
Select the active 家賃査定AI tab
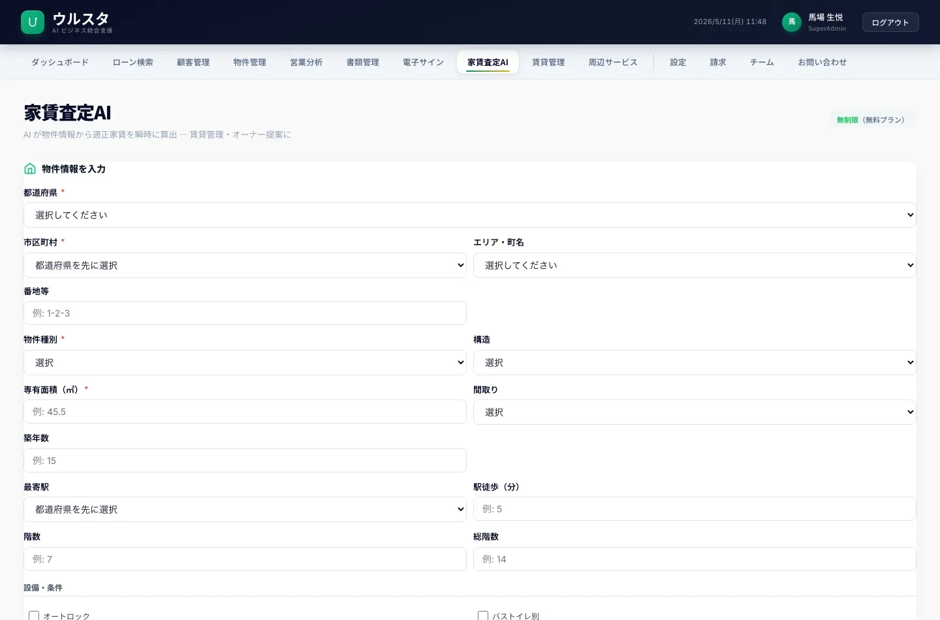(x=488, y=63)
